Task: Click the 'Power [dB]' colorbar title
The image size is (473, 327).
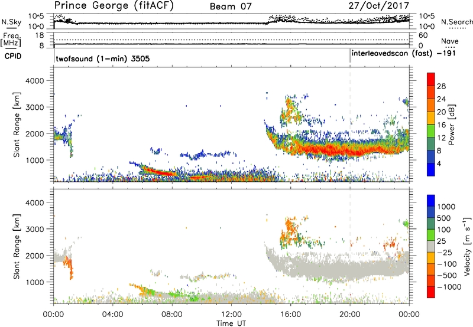Action: pos(452,125)
